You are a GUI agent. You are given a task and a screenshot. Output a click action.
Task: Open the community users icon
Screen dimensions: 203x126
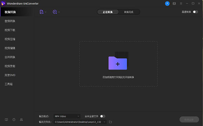(22, 120)
